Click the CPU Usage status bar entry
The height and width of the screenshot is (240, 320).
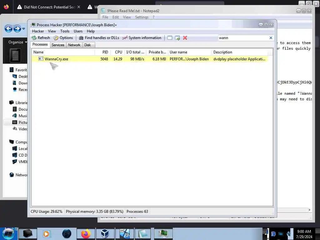tap(47, 212)
